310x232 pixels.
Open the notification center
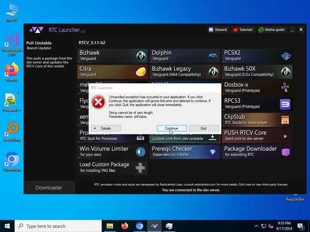[x=300, y=226]
